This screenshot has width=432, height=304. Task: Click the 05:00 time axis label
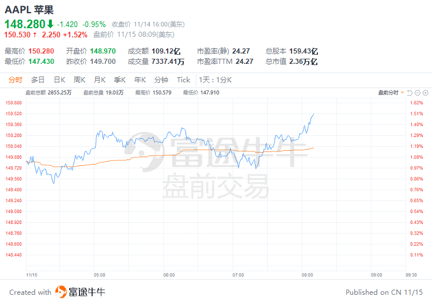tap(100, 275)
